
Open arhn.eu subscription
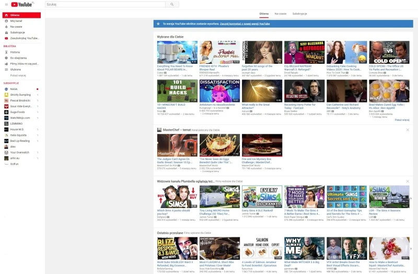(x=21, y=158)
